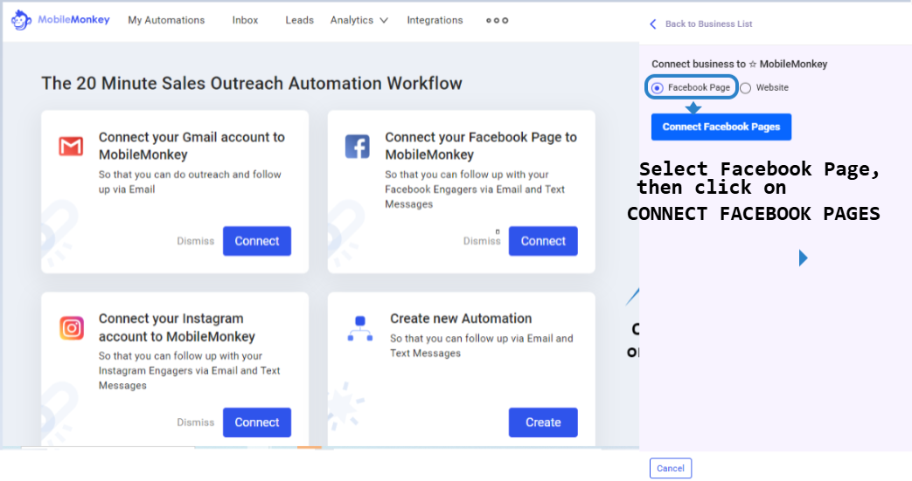Click the MobileMonkey monkey logo
The height and width of the screenshot is (481, 912).
(21, 20)
